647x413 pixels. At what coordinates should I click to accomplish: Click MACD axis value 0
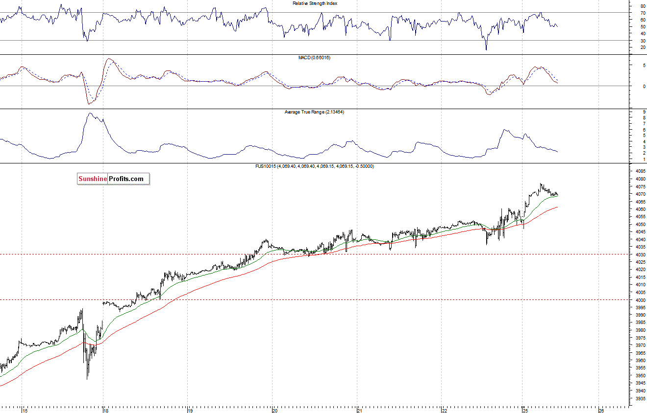tap(644, 87)
